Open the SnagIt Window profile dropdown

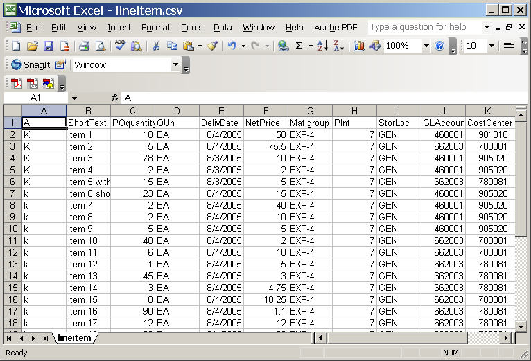175,64
